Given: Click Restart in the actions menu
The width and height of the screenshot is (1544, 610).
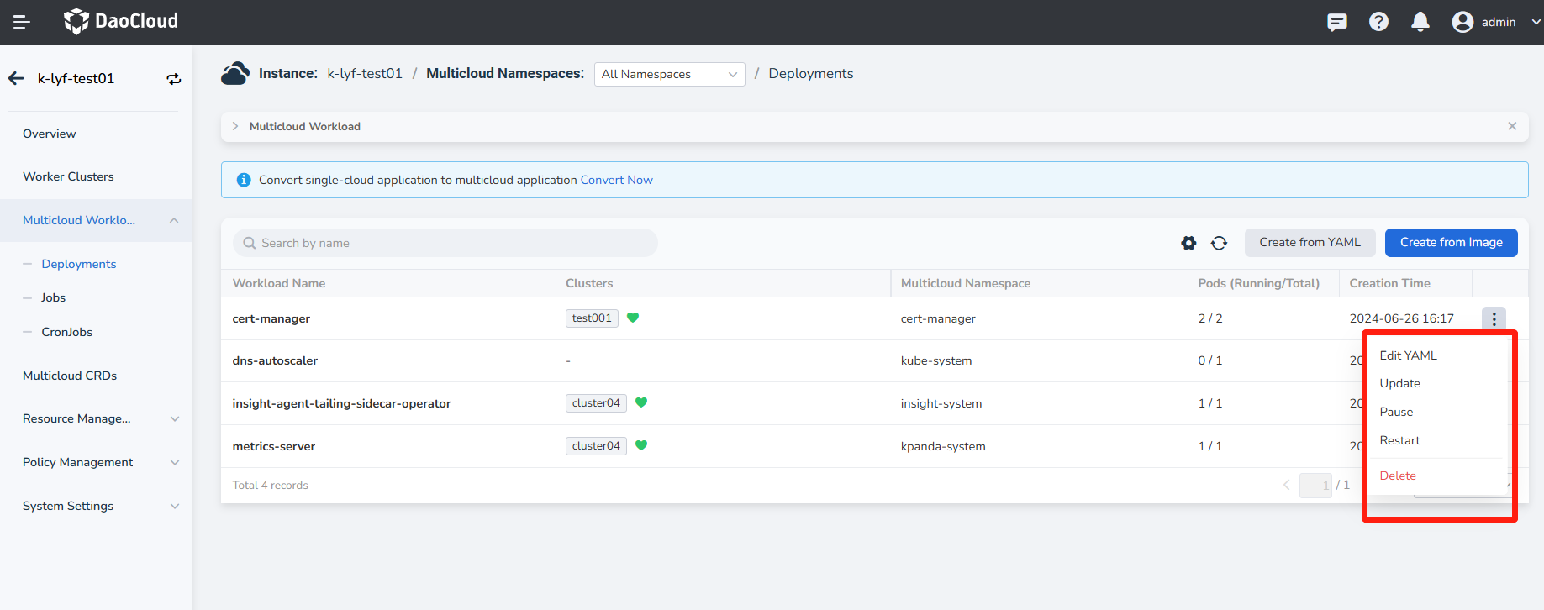Looking at the screenshot, I should point(1399,440).
